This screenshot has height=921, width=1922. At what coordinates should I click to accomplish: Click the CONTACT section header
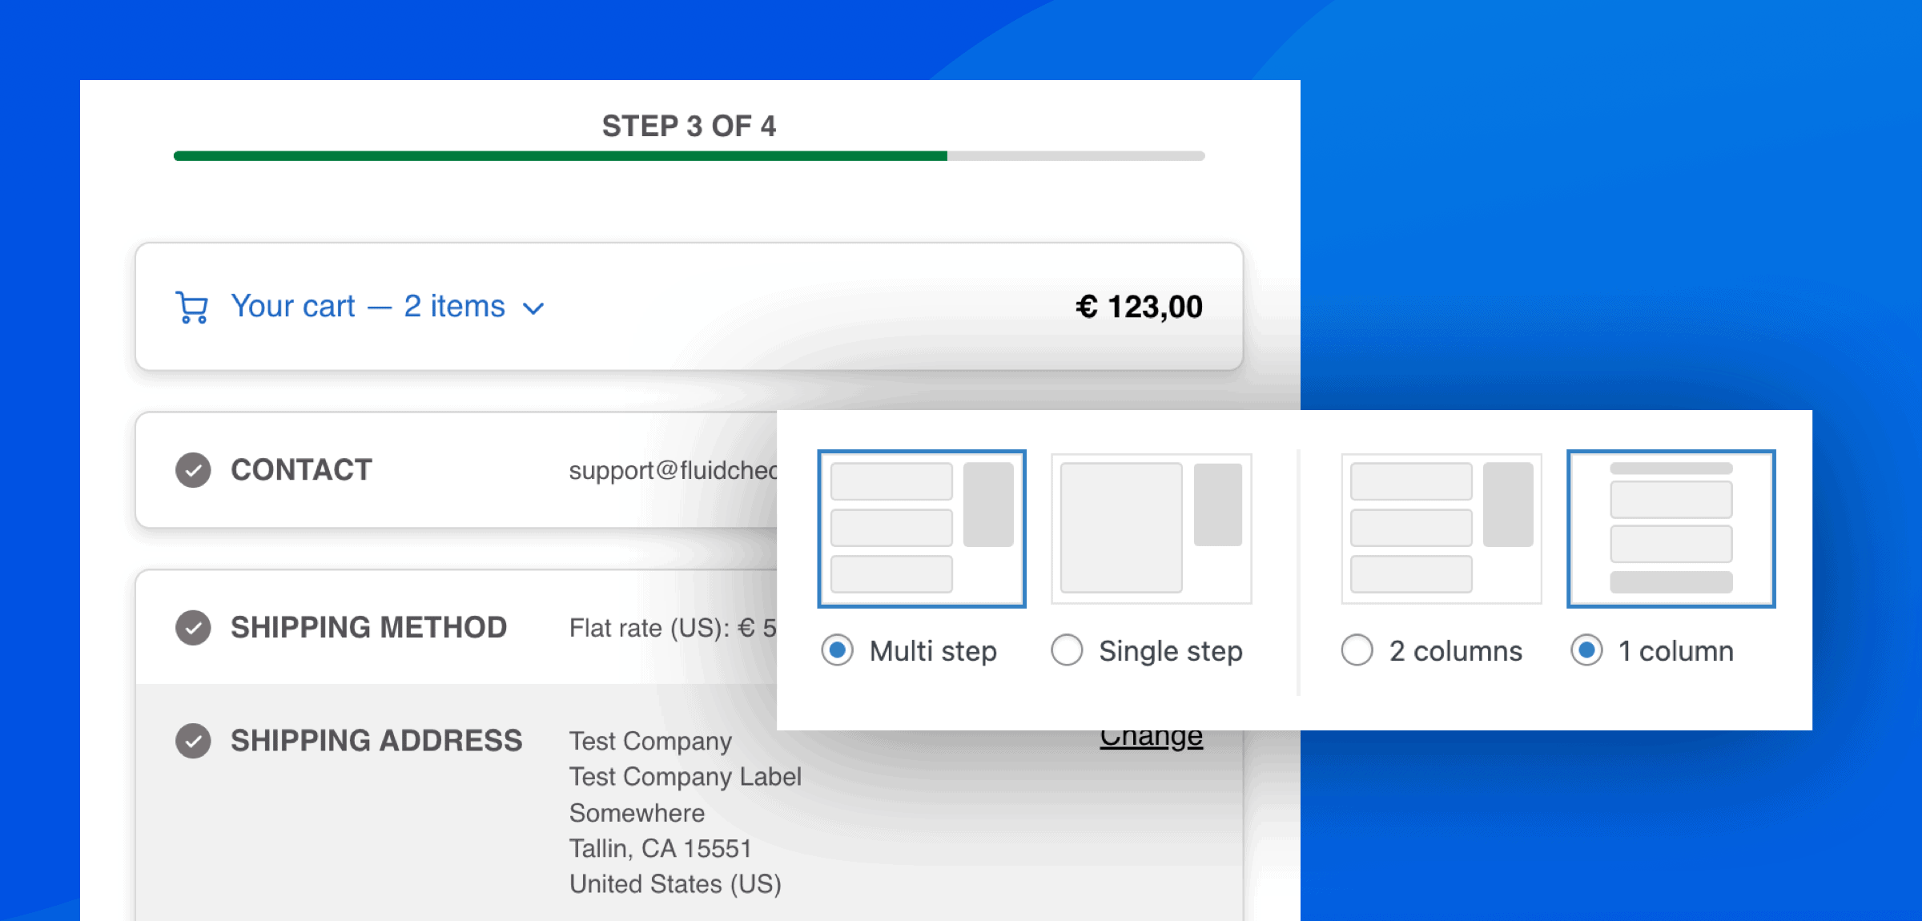click(x=301, y=470)
